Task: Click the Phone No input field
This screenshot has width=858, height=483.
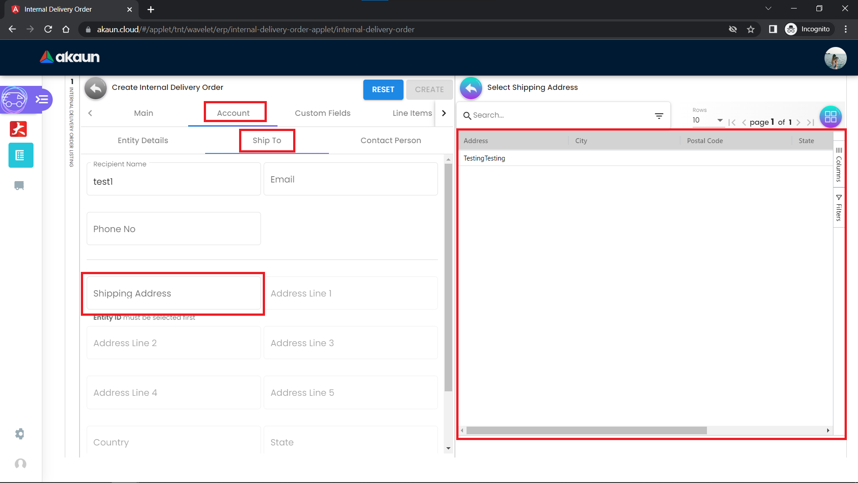Action: [173, 229]
